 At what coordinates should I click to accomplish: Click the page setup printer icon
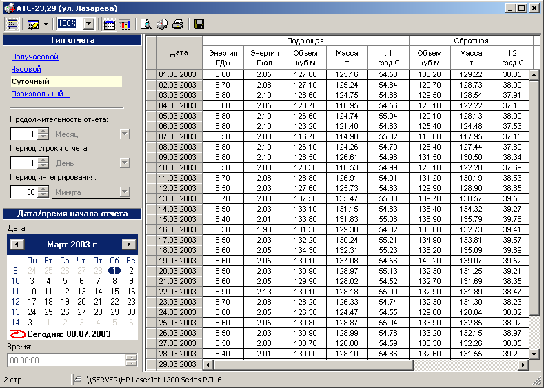click(162, 24)
